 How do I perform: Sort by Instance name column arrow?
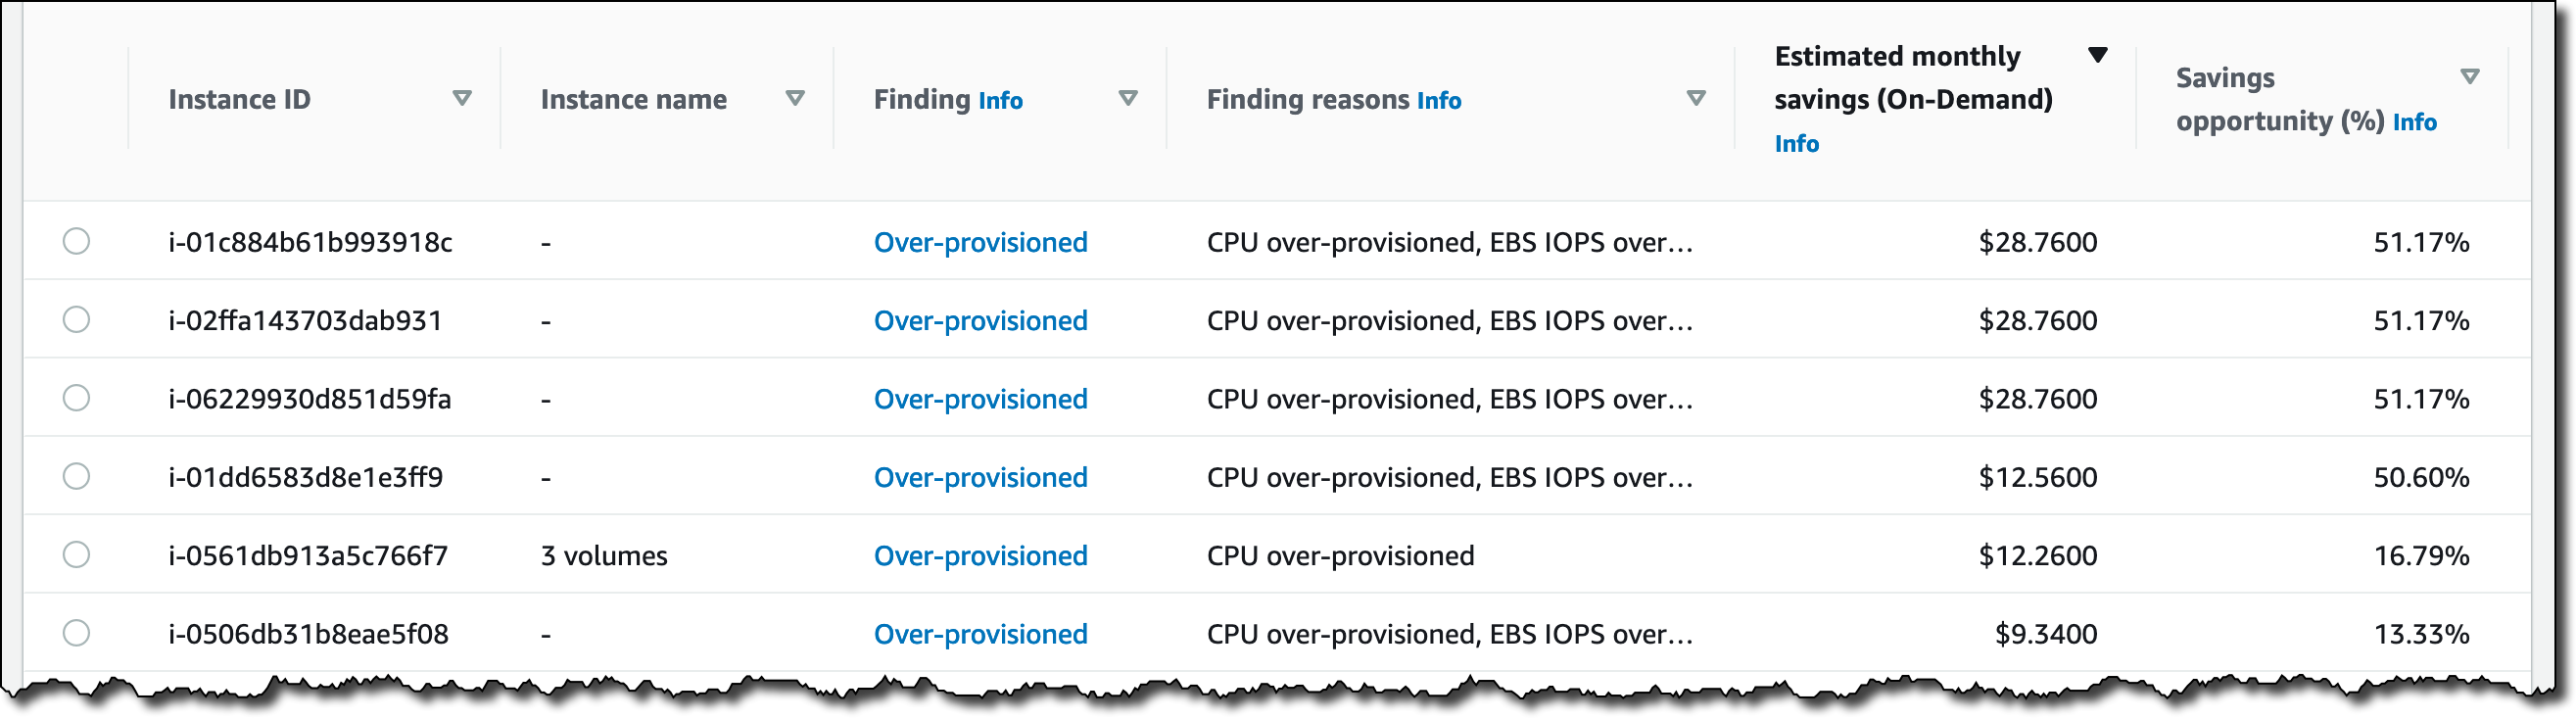pyautogui.click(x=795, y=98)
